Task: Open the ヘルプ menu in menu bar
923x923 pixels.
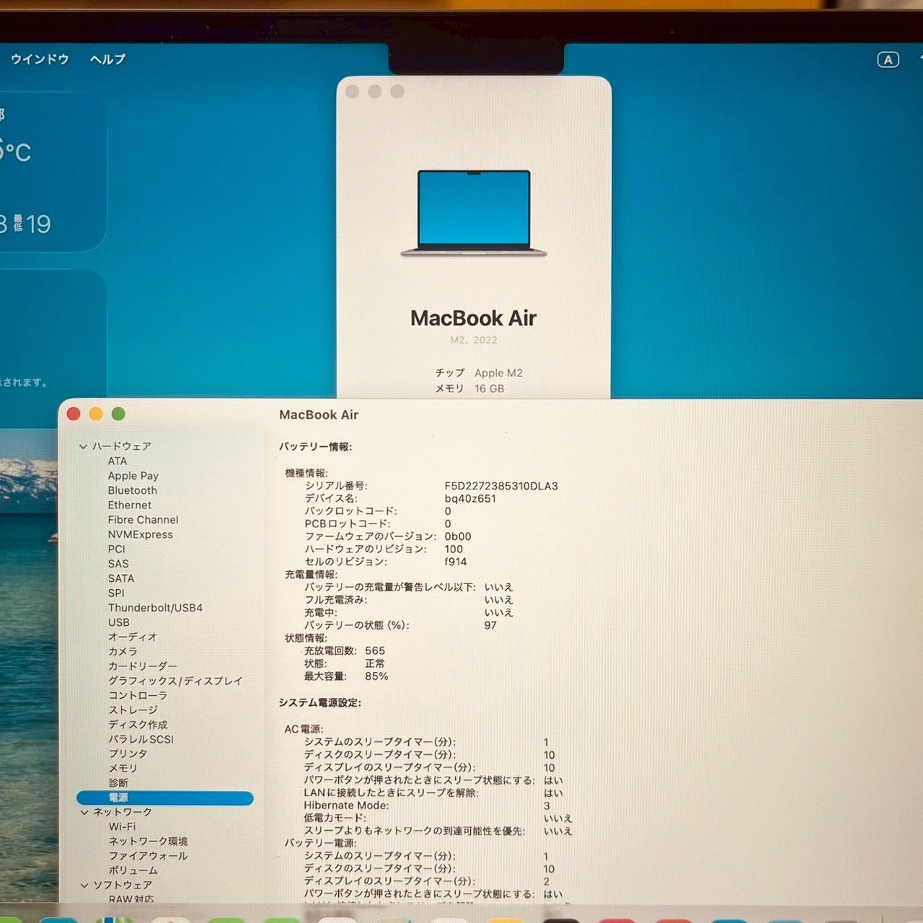Action: [x=107, y=60]
